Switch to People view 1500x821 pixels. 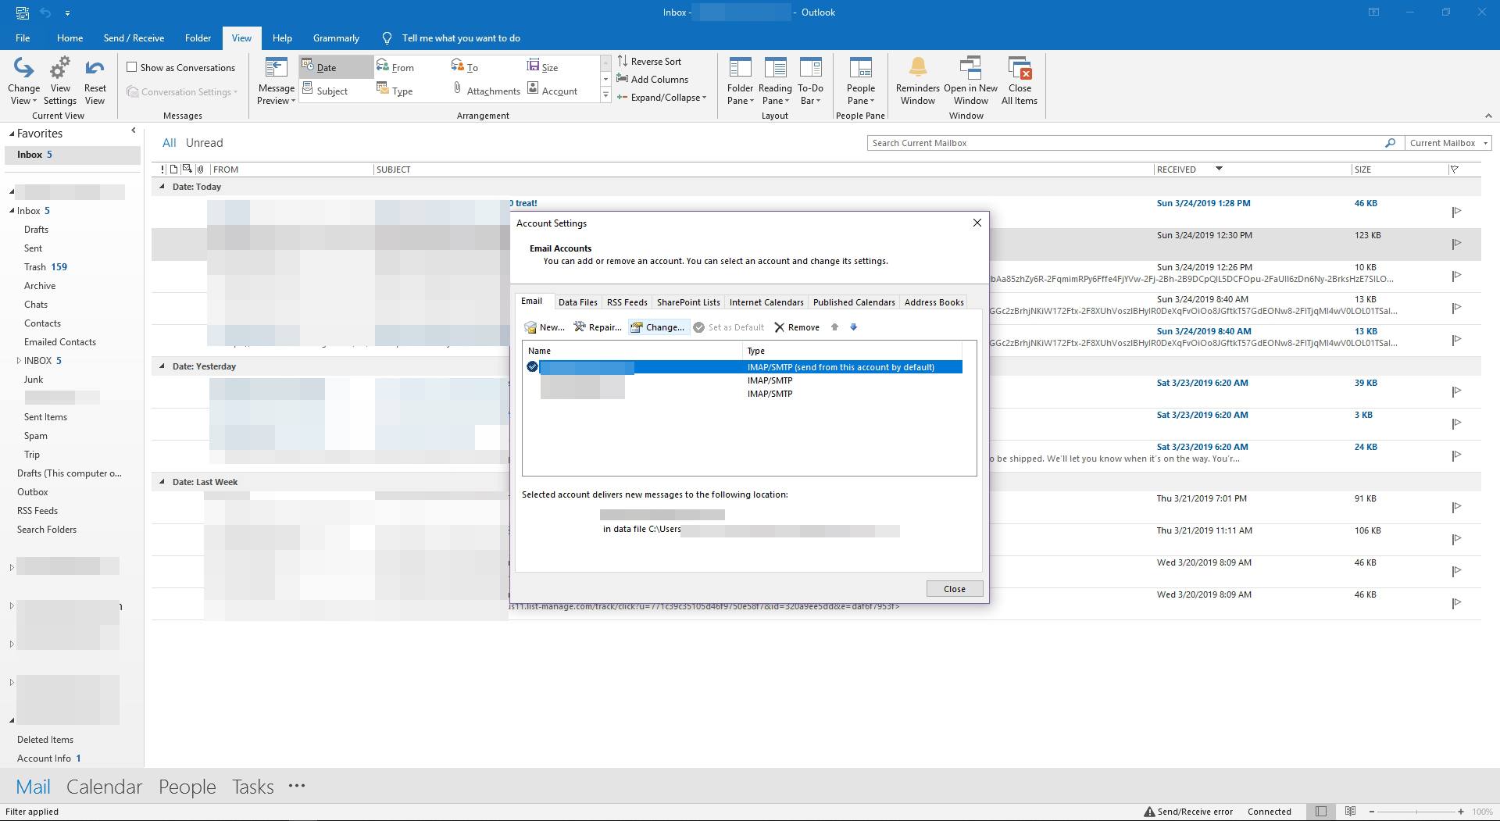coord(187,787)
